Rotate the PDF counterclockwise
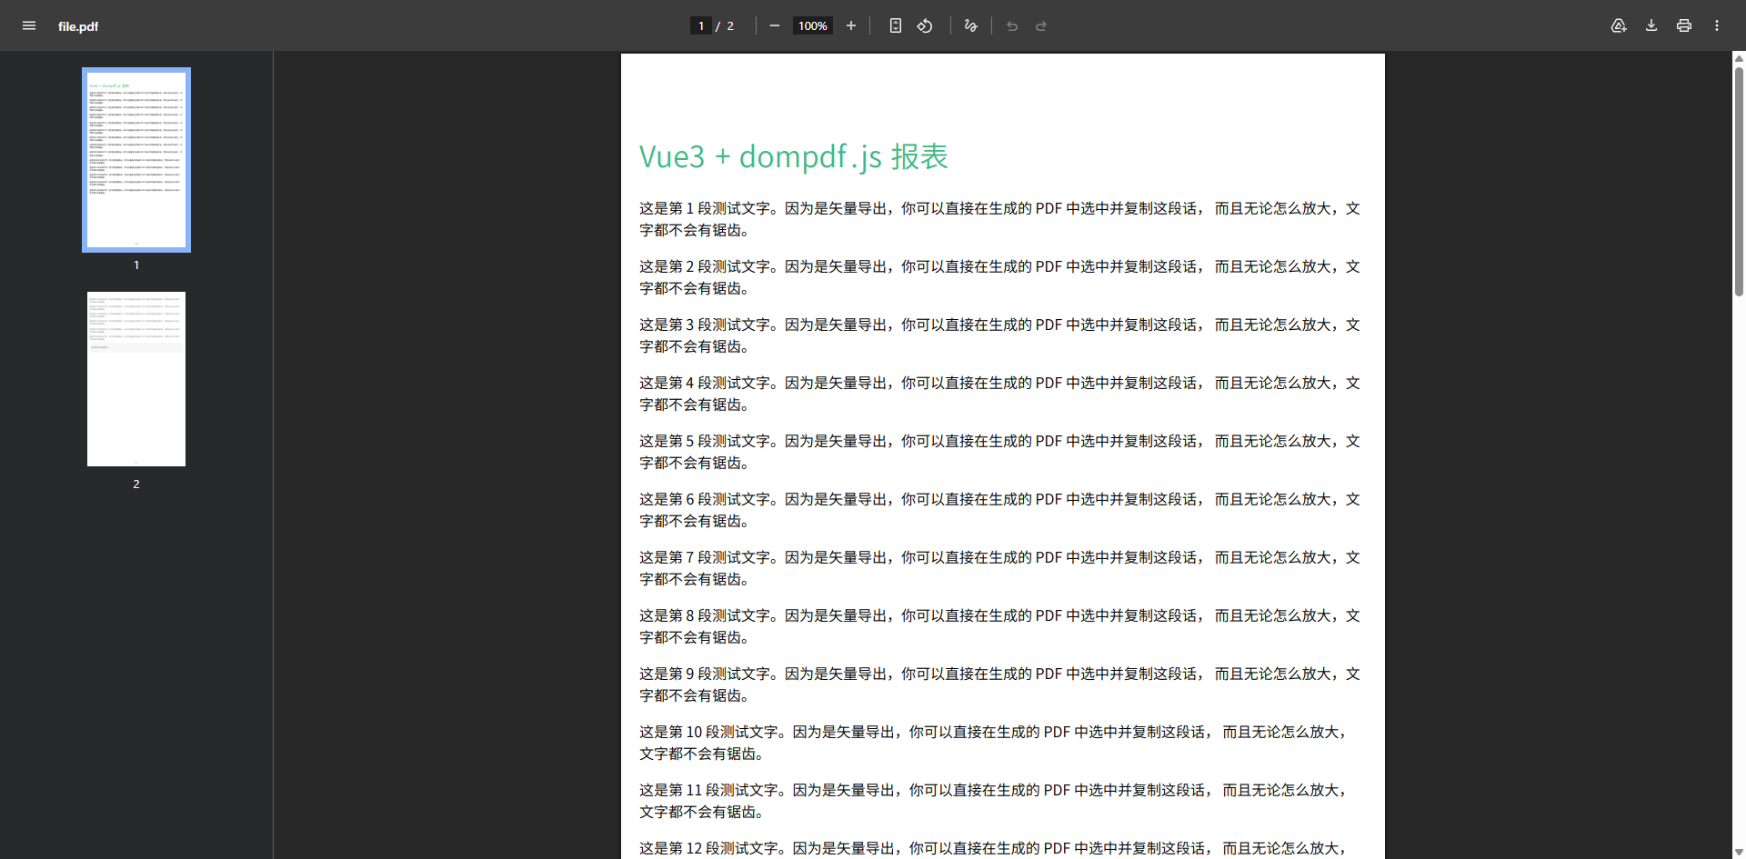1746x859 pixels. tap(924, 25)
